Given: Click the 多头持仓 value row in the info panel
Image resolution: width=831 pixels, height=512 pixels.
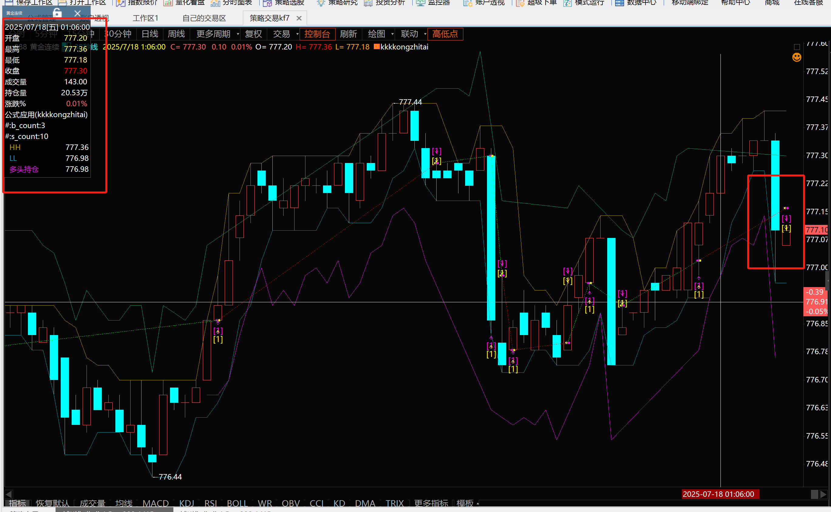Looking at the screenshot, I should [48, 169].
